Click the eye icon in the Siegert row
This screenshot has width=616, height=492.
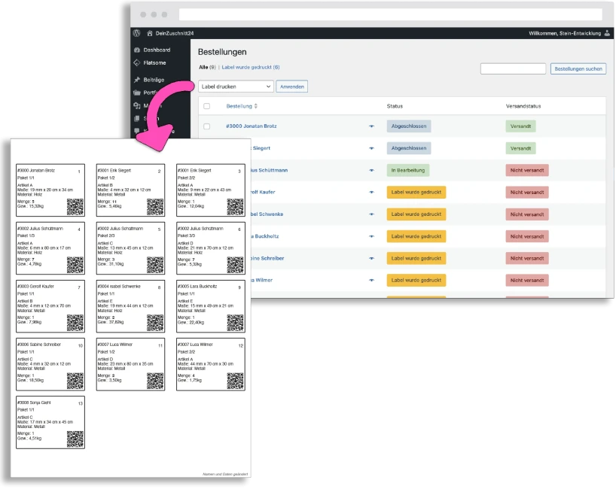click(371, 148)
